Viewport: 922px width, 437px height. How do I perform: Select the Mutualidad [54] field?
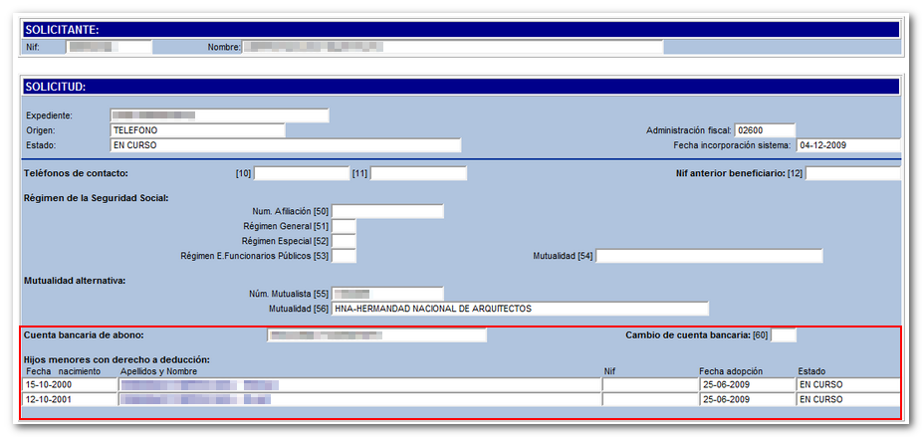pos(709,256)
